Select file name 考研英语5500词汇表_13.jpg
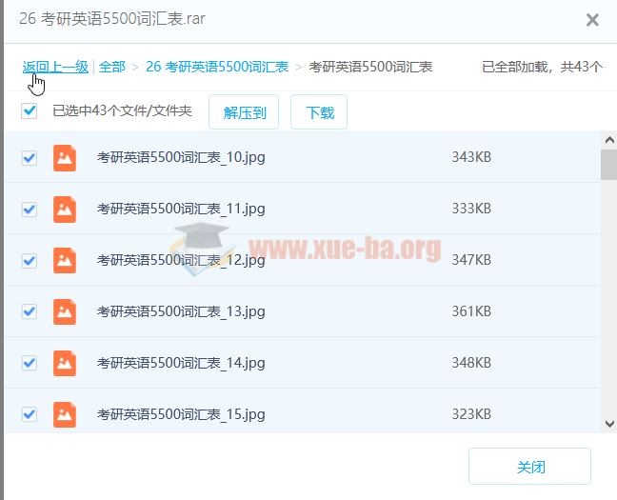The height and width of the screenshot is (500, 617). (x=181, y=311)
